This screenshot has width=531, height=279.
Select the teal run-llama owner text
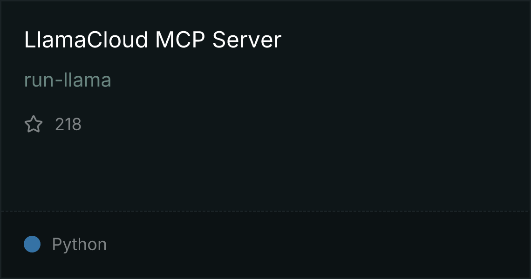coord(68,80)
